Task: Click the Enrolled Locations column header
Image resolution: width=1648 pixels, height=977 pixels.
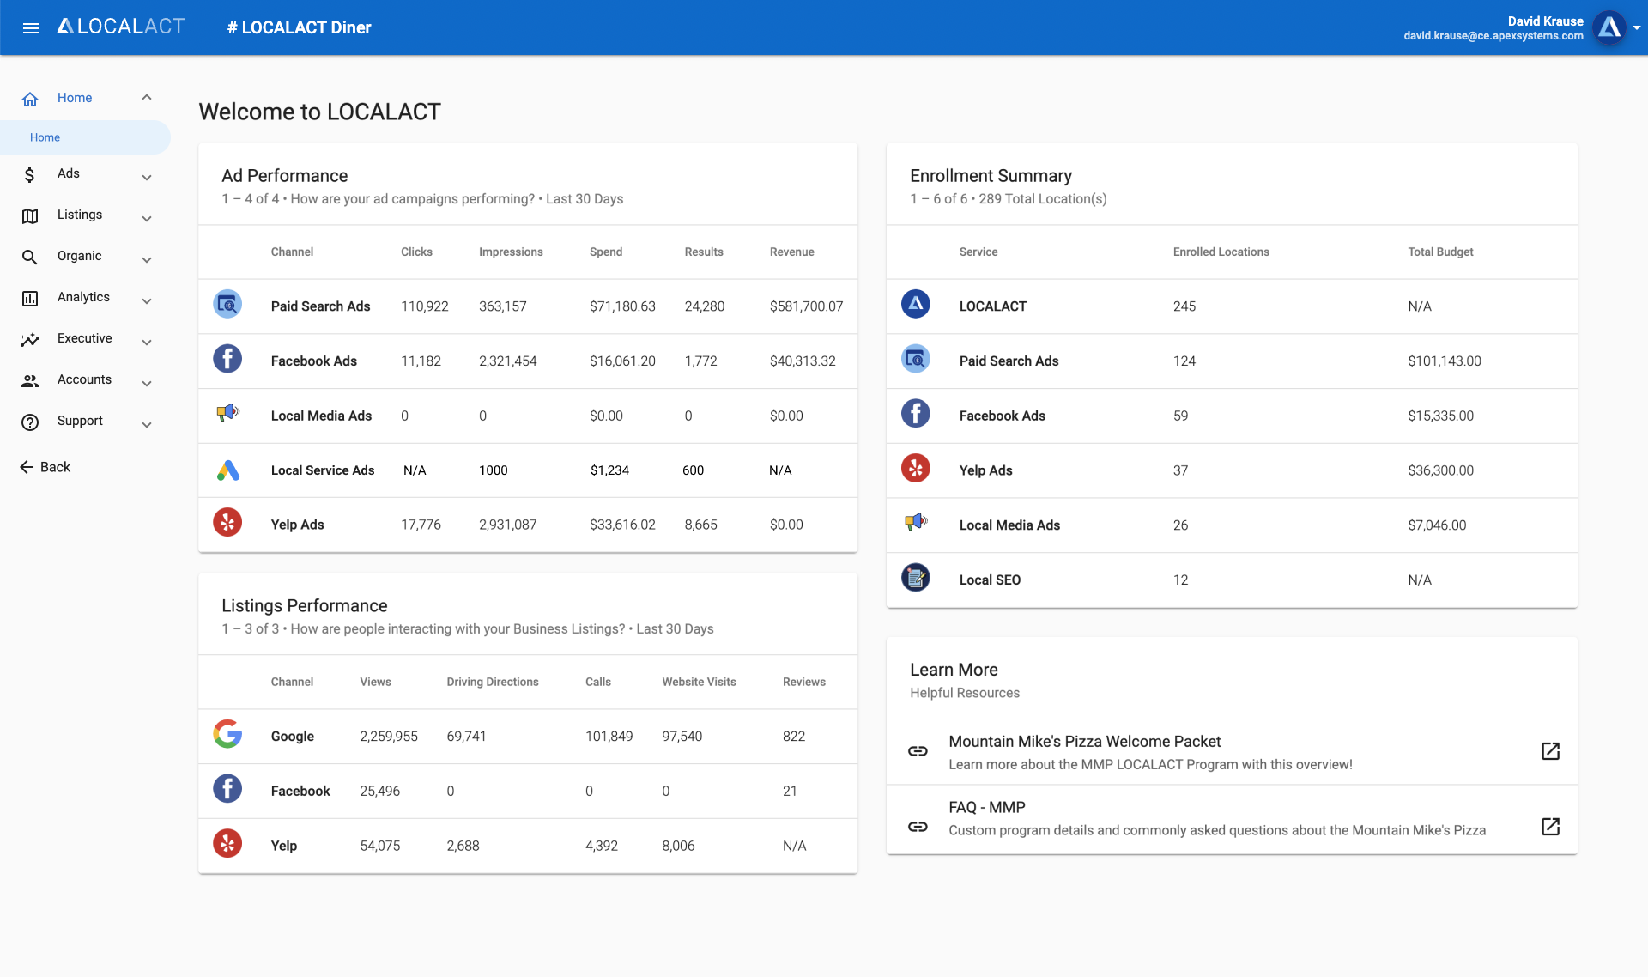Action: (x=1221, y=252)
